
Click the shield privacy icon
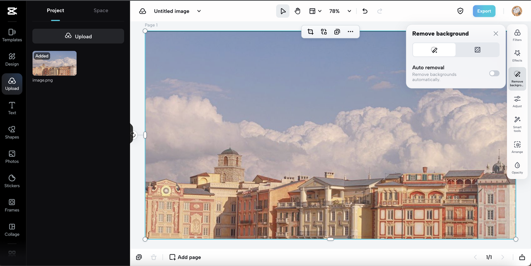click(460, 11)
